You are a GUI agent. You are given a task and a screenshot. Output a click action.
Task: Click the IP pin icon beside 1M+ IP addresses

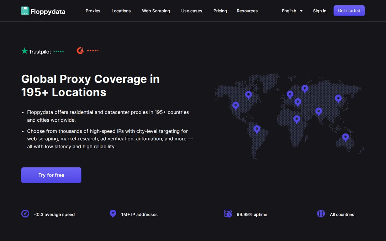113,214
